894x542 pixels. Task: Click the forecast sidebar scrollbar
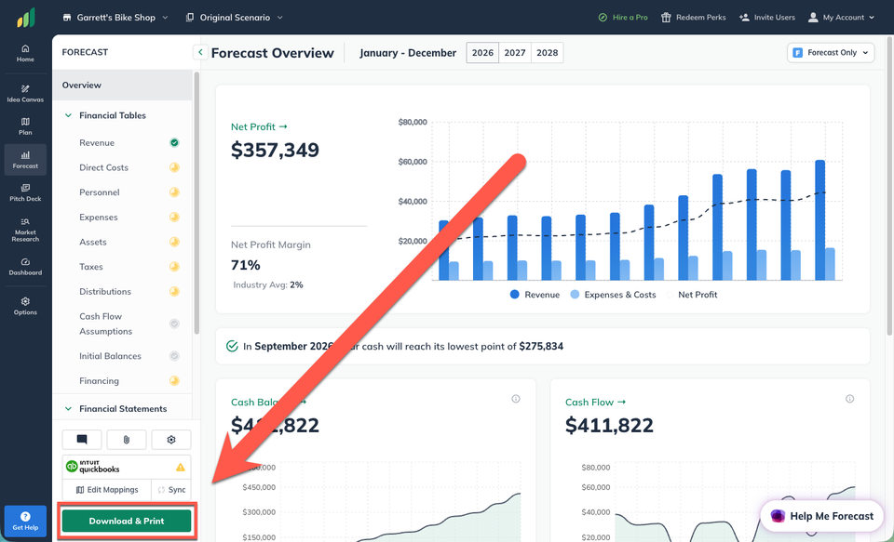pyautogui.click(x=196, y=204)
